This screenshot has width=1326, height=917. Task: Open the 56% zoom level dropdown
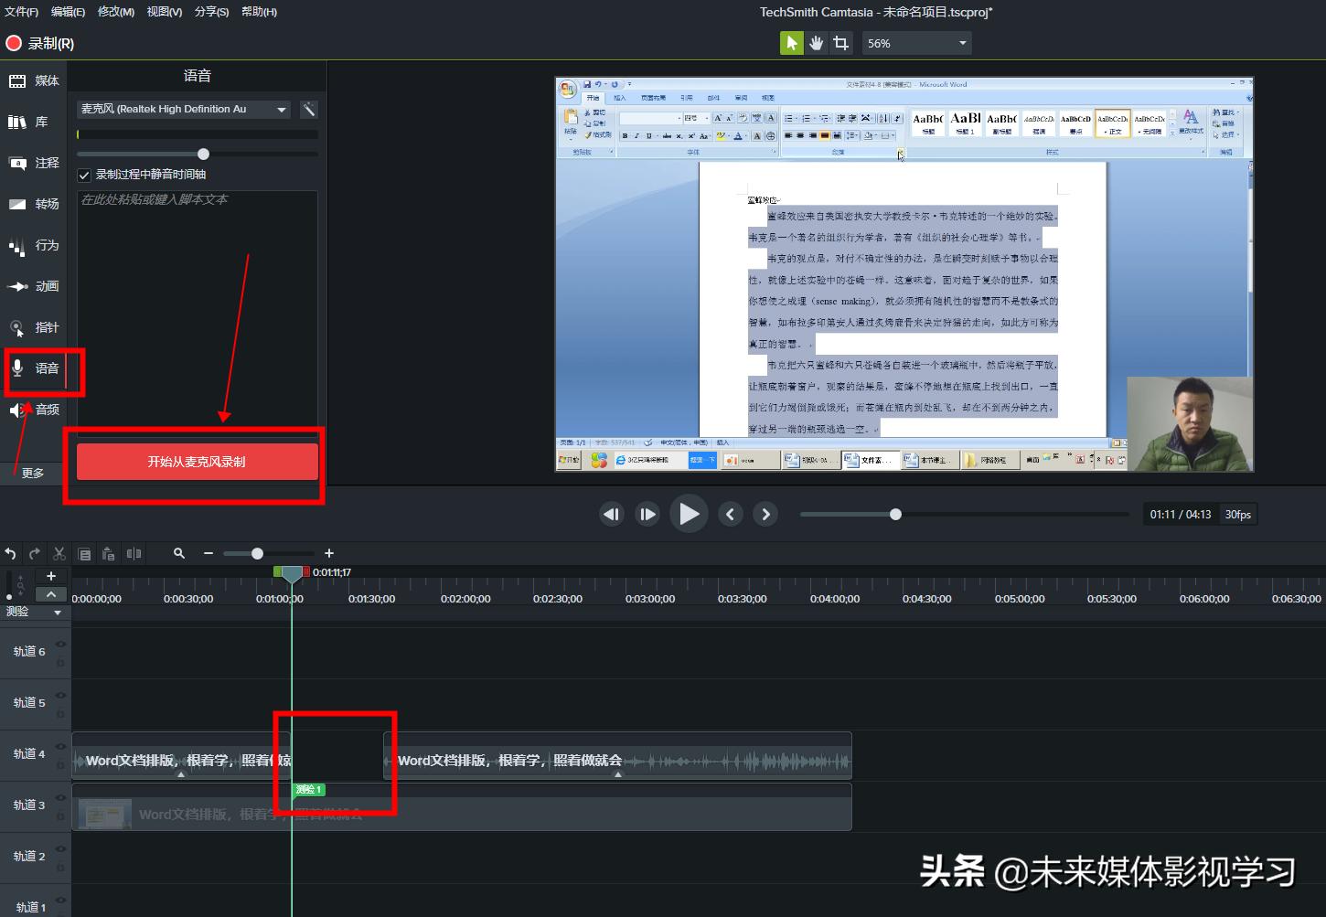tap(961, 42)
